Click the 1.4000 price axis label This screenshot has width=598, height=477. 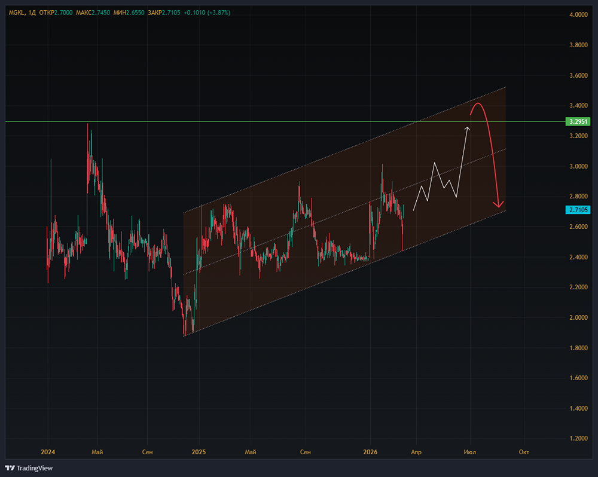pos(578,408)
